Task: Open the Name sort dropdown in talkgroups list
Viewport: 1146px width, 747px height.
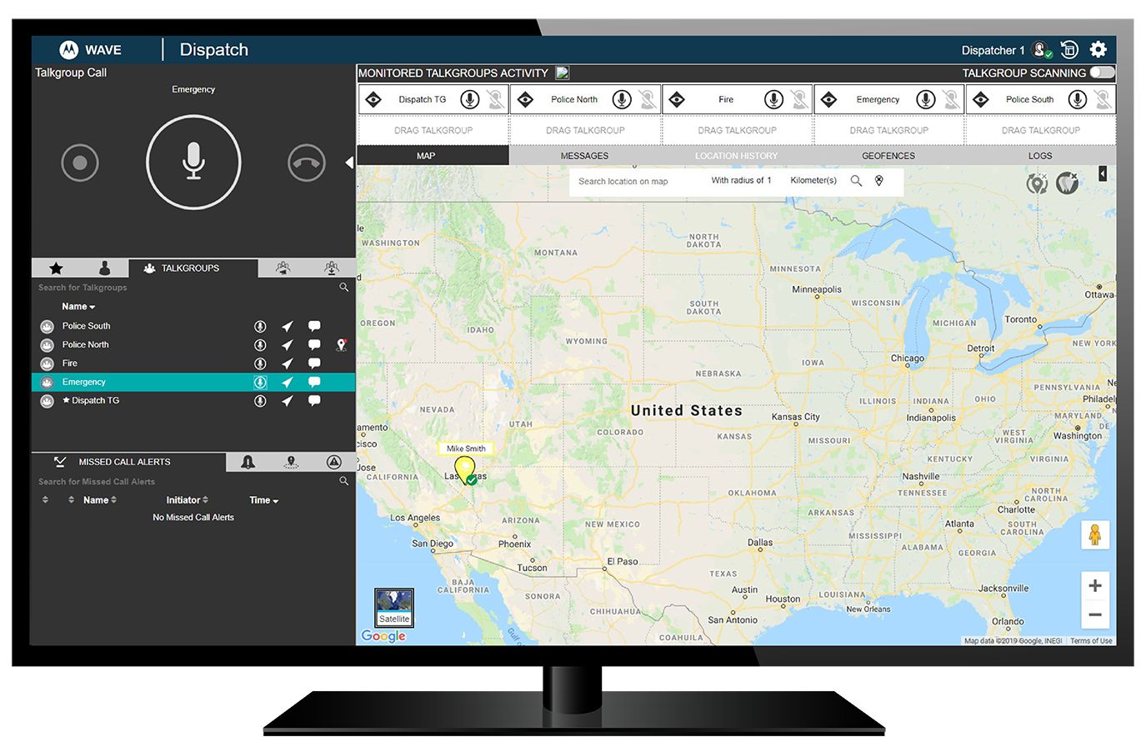Action: point(78,306)
